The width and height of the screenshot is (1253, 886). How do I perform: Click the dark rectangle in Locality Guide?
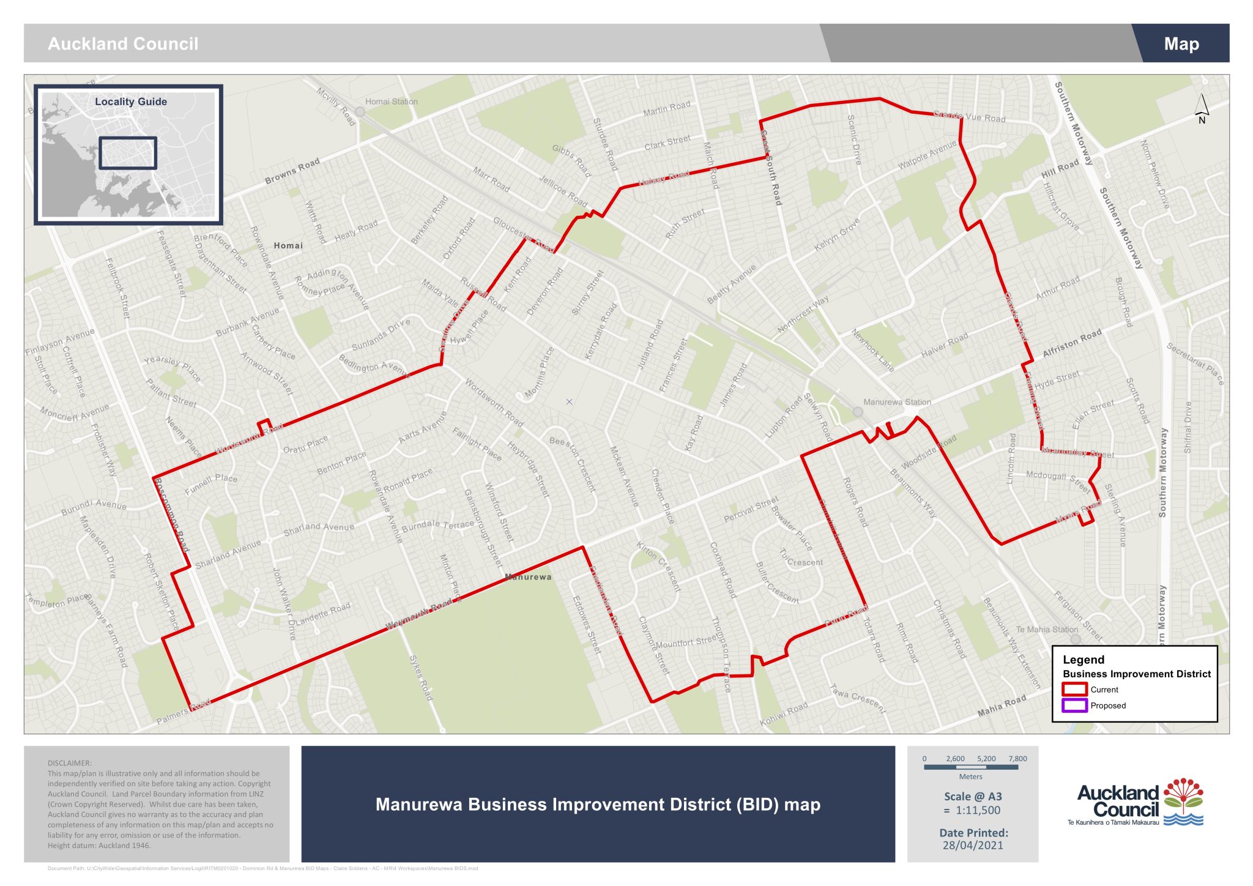128,152
